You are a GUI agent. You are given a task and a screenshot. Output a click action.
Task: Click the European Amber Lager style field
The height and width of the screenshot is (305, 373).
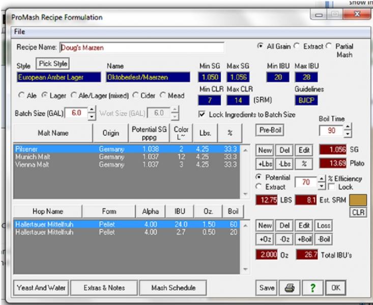[x=59, y=77]
